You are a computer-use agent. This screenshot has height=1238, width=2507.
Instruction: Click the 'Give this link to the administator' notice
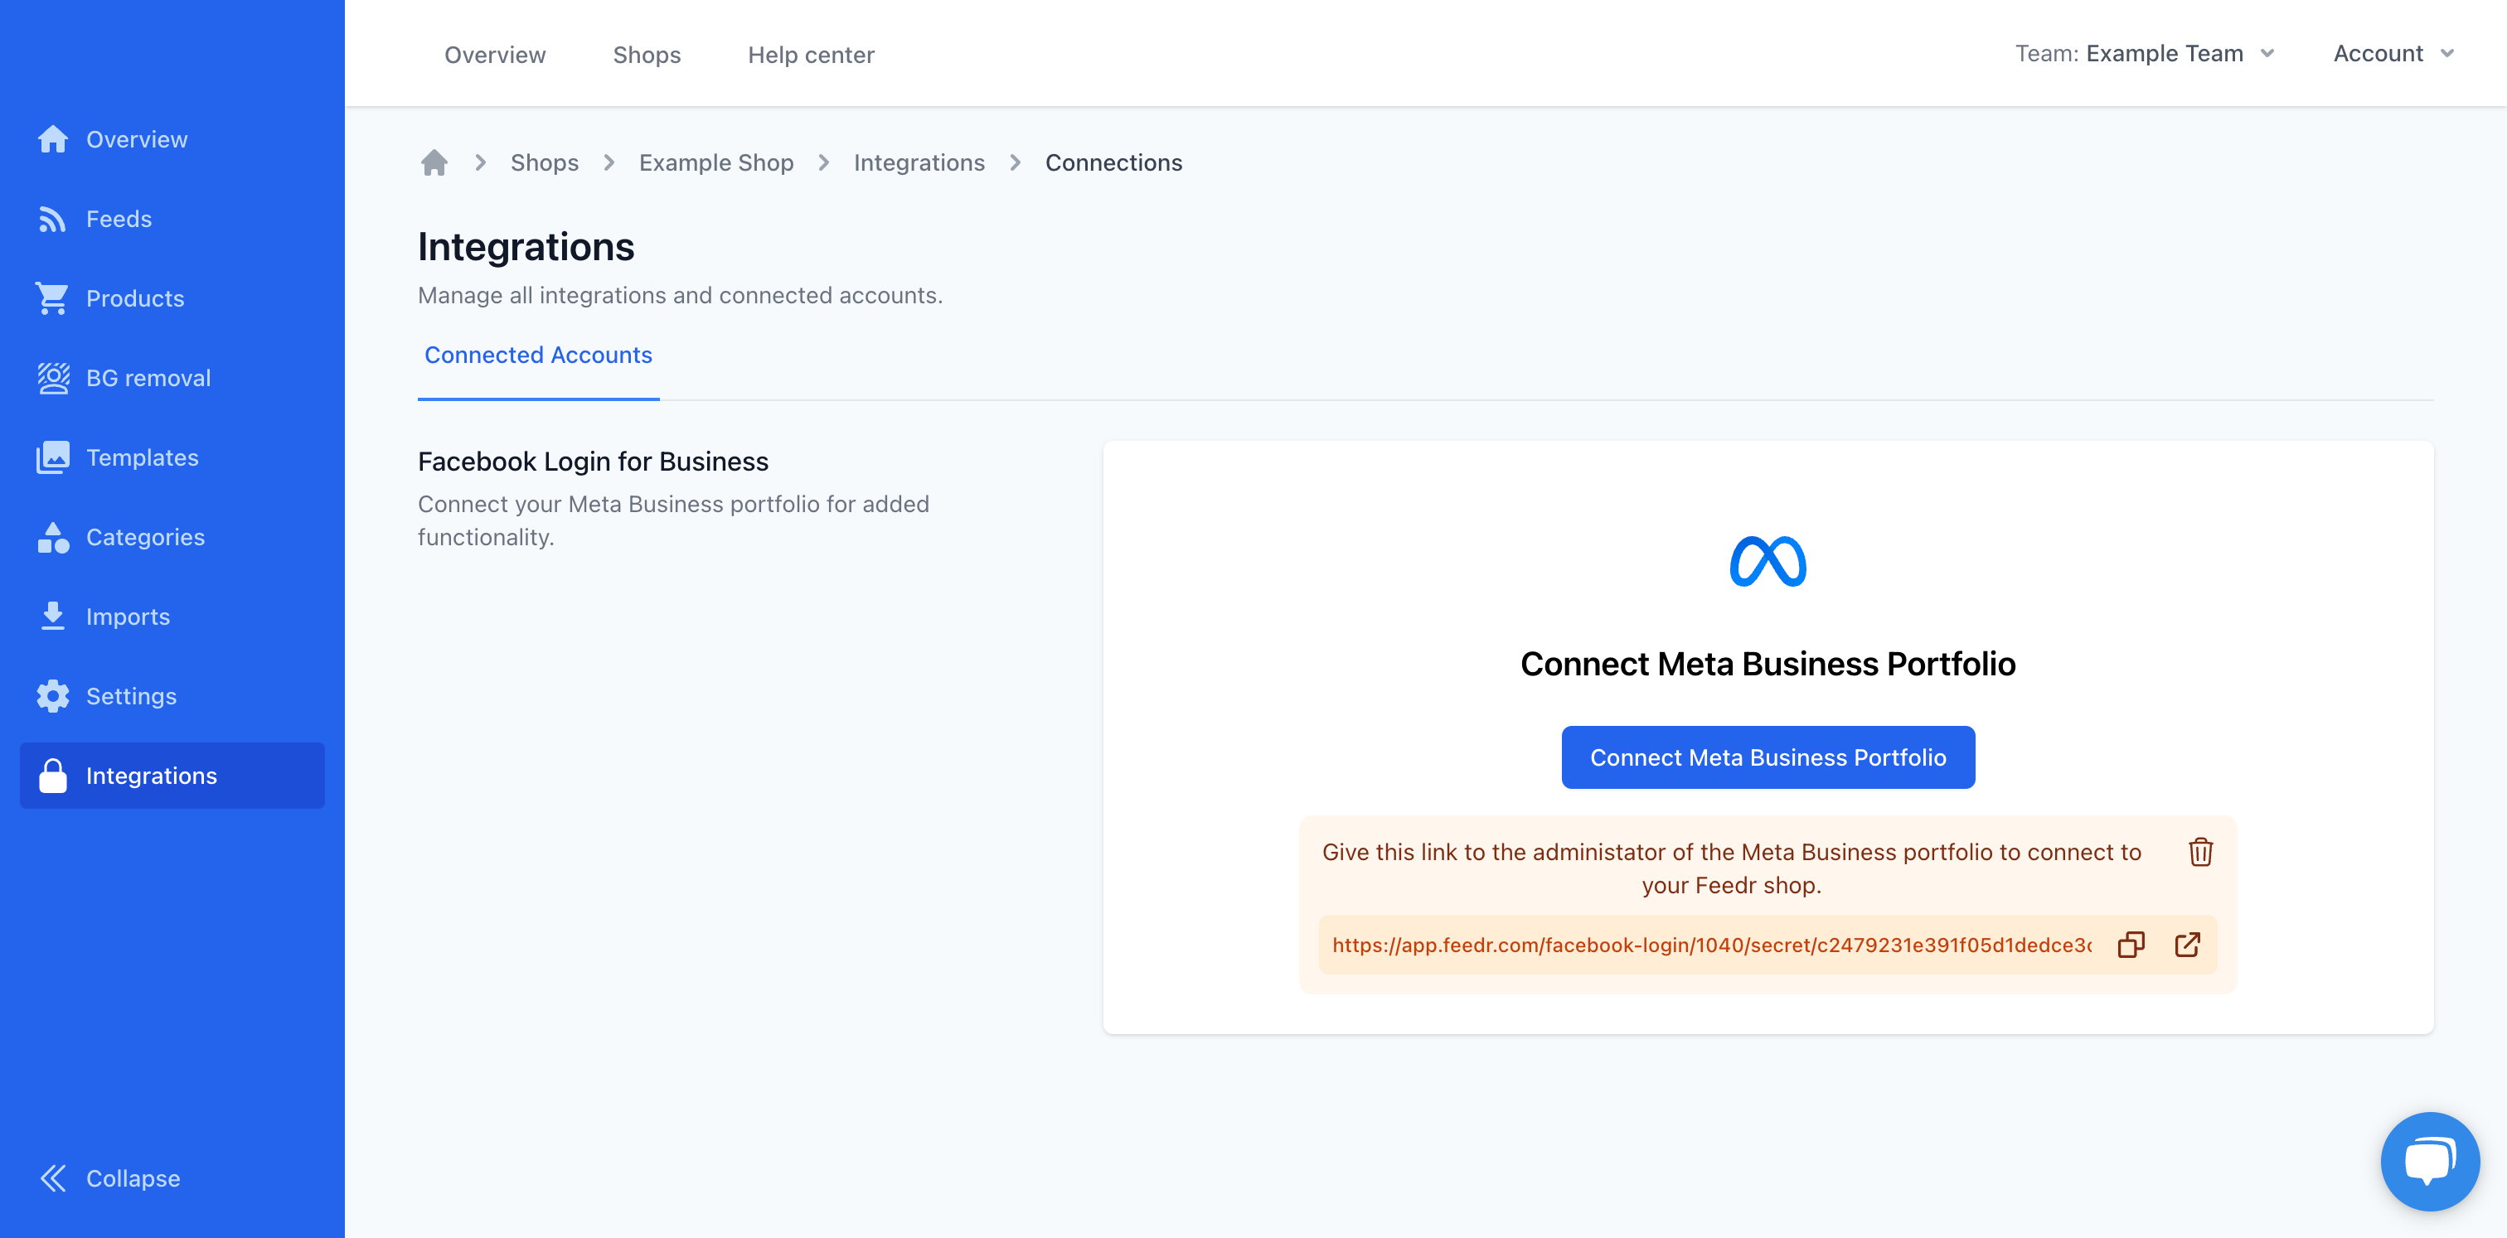coord(1731,868)
